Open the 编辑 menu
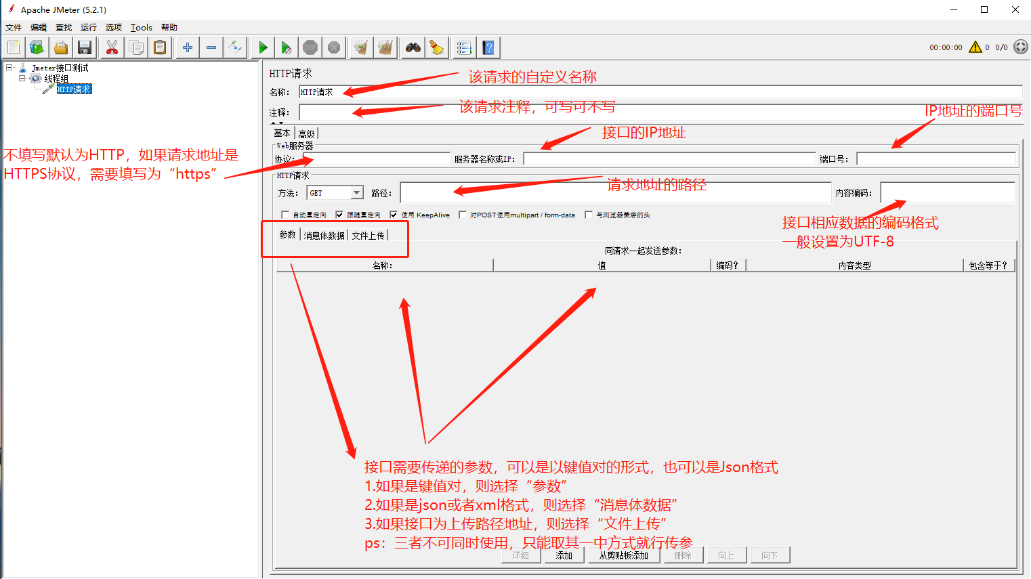This screenshot has height=579, width=1031. (39, 28)
